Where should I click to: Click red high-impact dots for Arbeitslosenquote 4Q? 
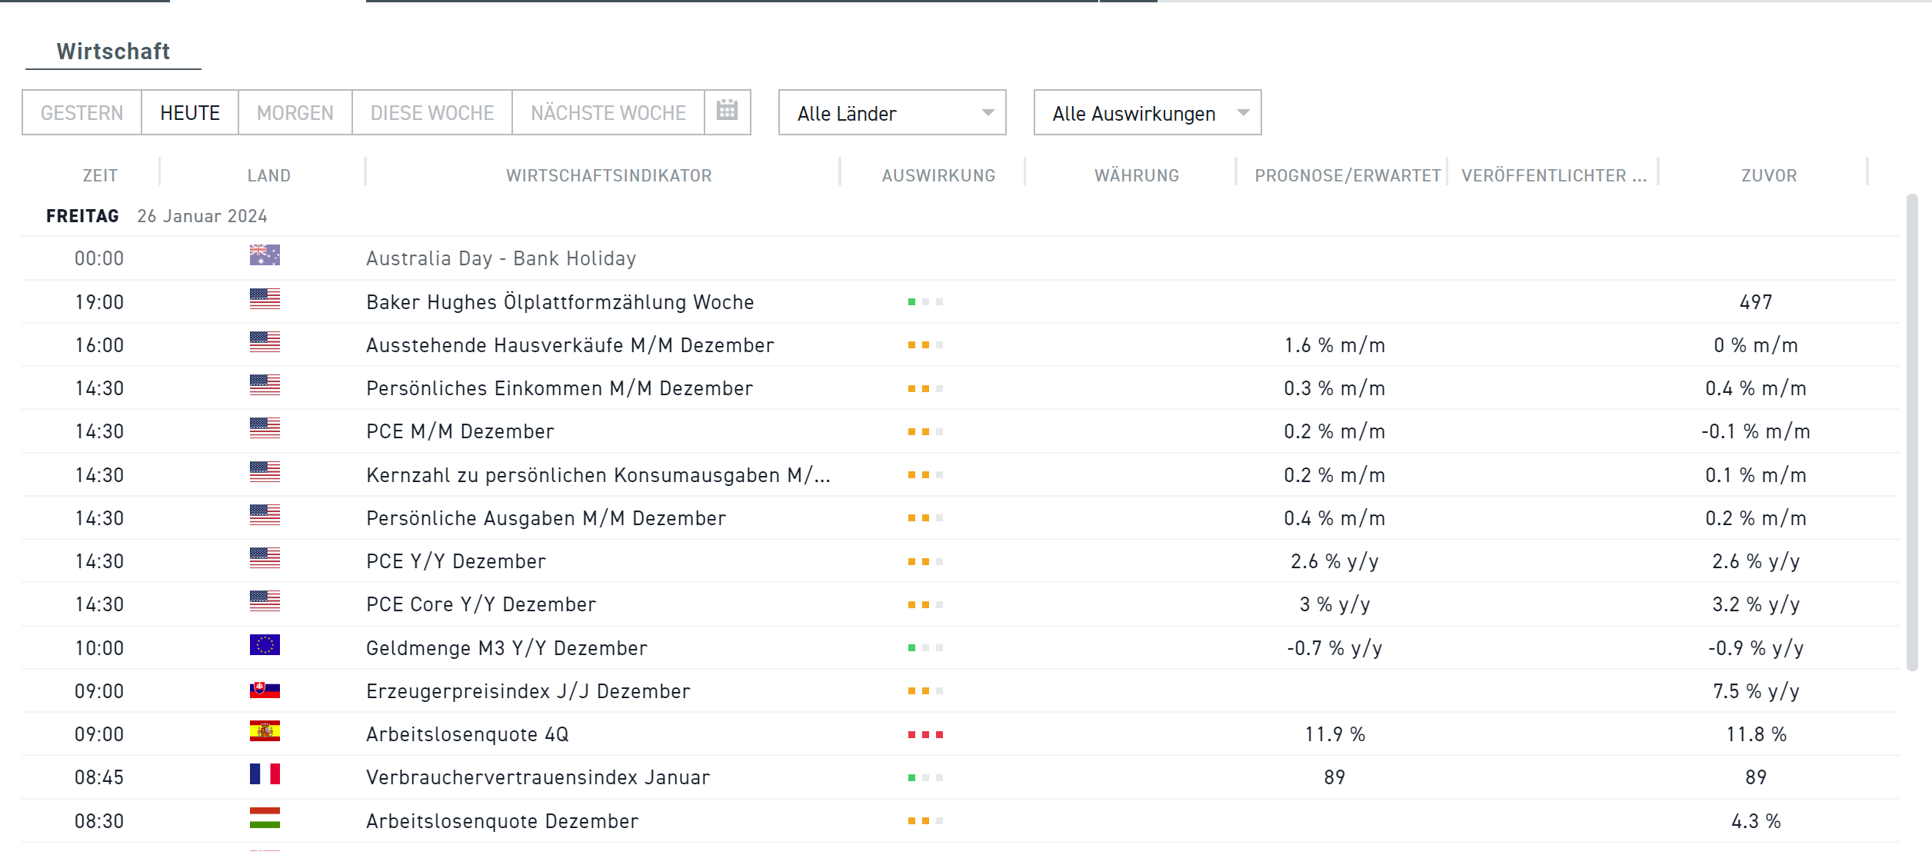[925, 735]
